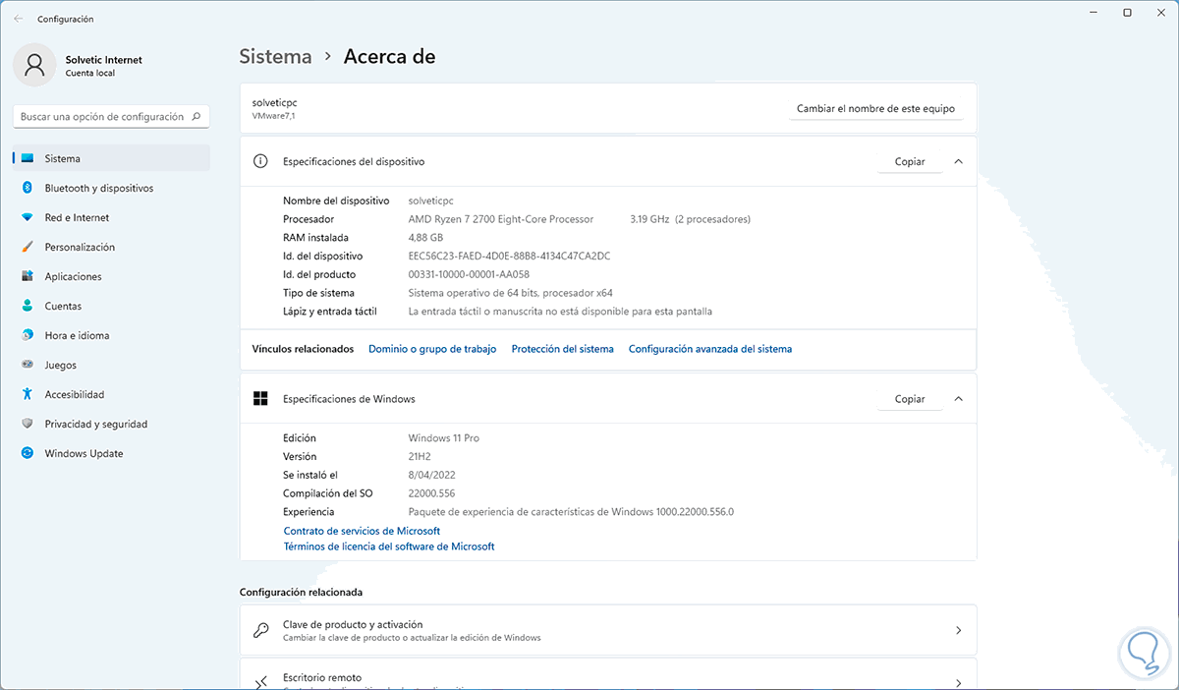
Task: Open Protección del sistema link
Action: 562,349
